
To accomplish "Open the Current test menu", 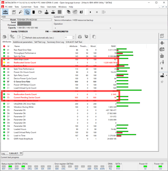I will pos(26,7).
